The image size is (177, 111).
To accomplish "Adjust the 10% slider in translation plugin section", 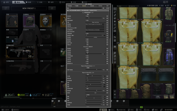I will click(93, 18).
